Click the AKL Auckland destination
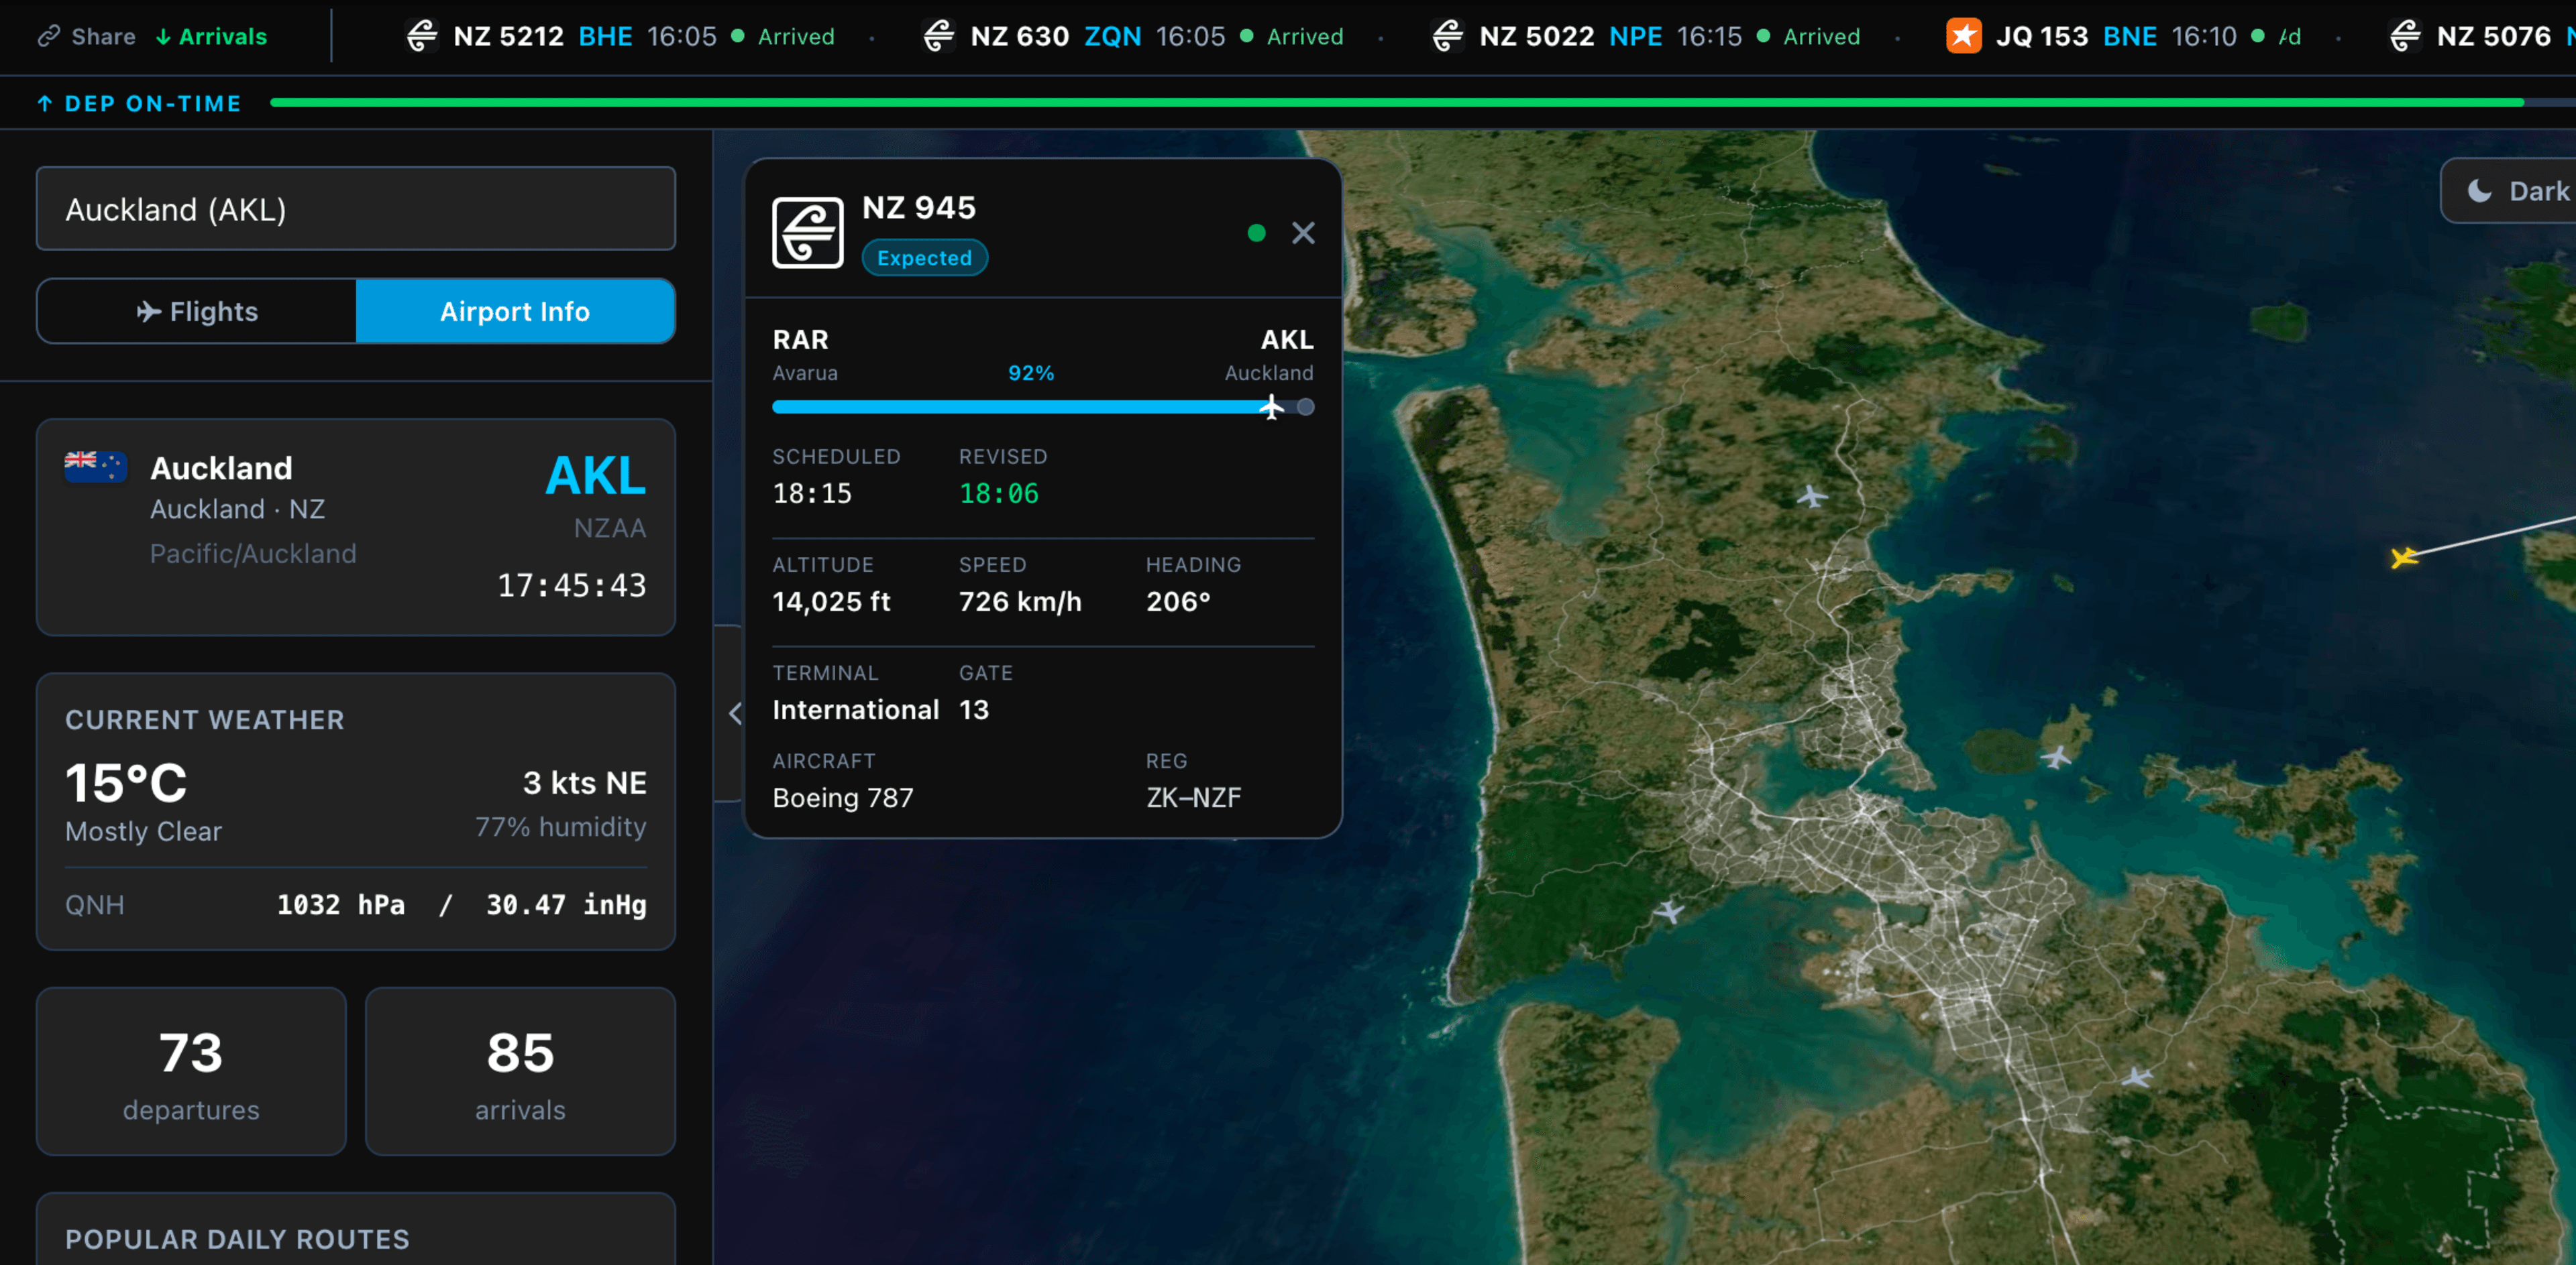Viewport: 2576px width, 1265px height. (1269, 355)
